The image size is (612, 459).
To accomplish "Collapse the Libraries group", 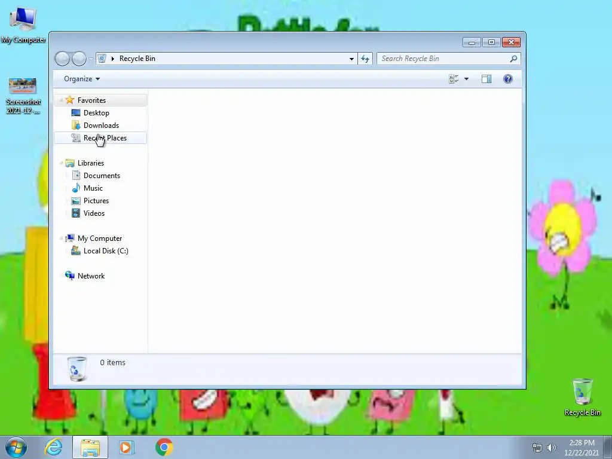I will point(61,163).
